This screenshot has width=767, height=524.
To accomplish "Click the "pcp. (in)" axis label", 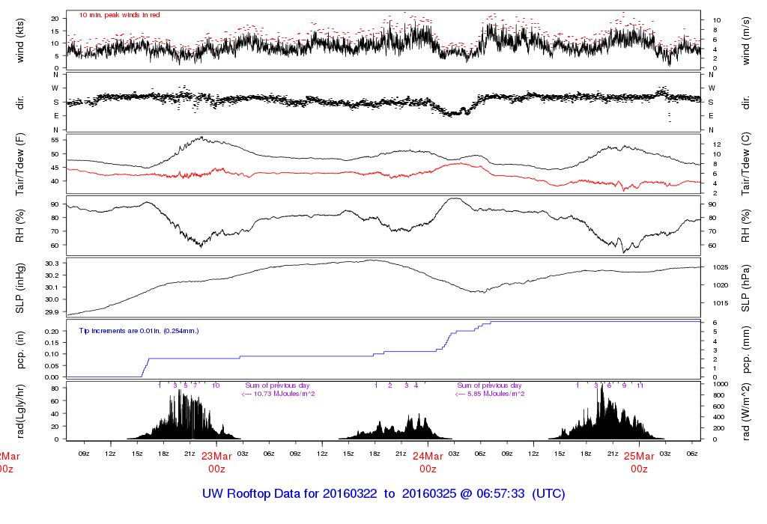I will click(20, 350).
